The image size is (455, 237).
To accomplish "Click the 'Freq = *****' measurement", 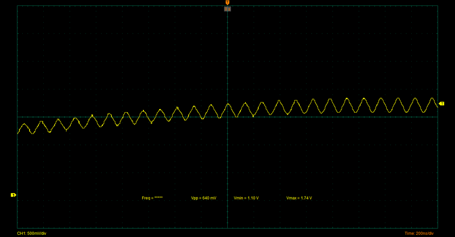I will click(152, 198).
